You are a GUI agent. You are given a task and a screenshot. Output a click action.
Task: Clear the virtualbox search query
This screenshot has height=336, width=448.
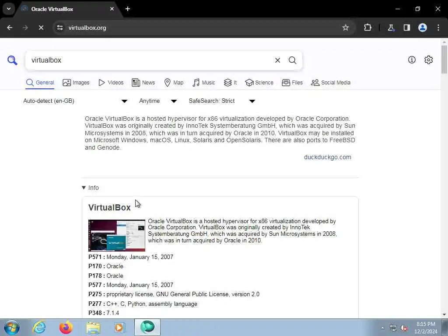277,60
